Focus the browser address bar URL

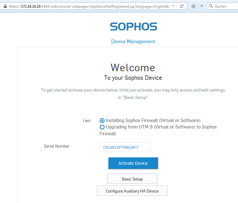point(89,6)
